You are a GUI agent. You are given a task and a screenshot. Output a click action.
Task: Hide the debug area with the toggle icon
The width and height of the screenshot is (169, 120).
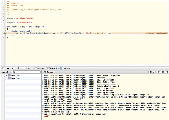tap(3, 69)
